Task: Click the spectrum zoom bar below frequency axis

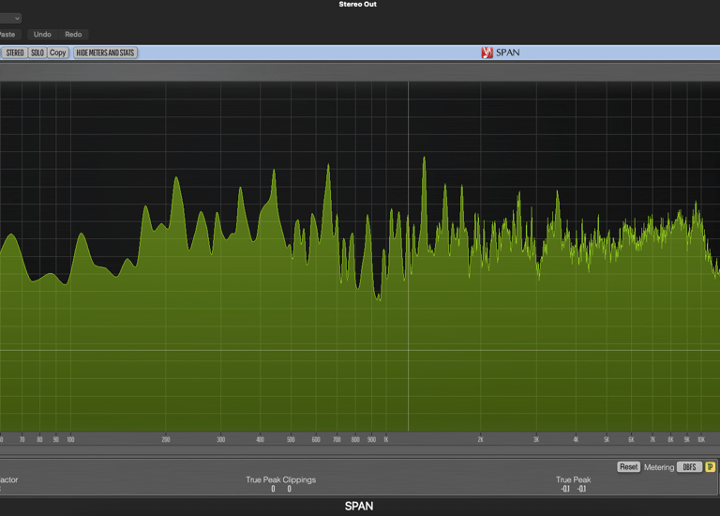Action: tap(360, 449)
